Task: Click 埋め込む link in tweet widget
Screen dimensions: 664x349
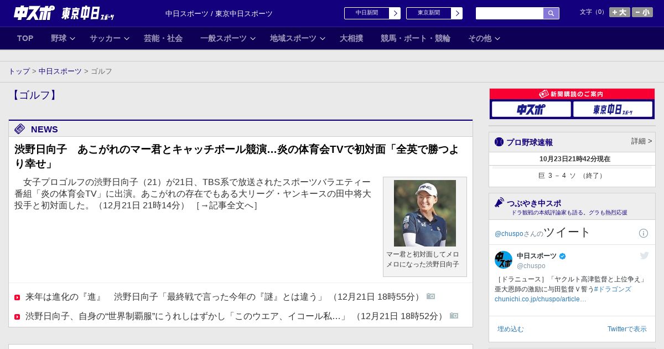Action: (510, 329)
